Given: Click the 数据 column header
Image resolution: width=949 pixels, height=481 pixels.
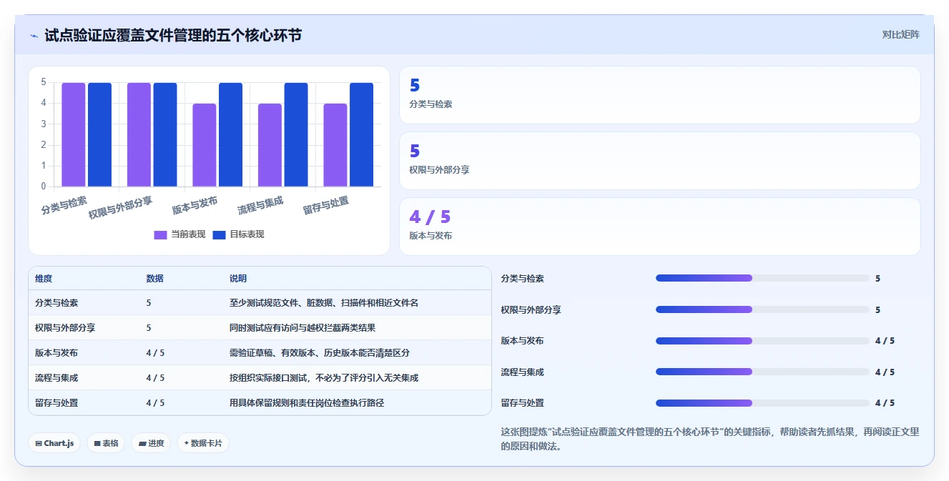Looking at the screenshot, I should [155, 279].
